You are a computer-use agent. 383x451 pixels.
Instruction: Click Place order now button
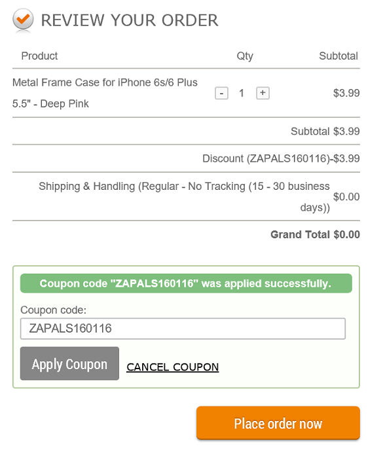[x=278, y=423]
